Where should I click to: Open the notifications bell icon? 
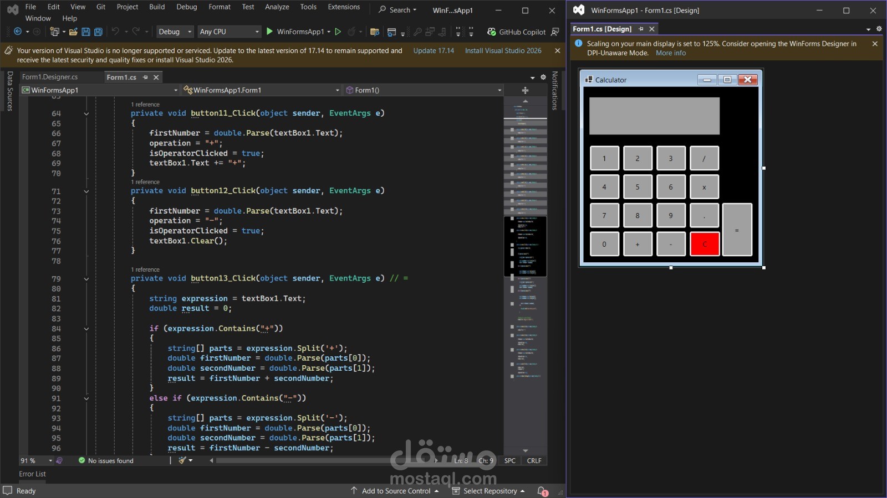pyautogui.click(x=542, y=491)
